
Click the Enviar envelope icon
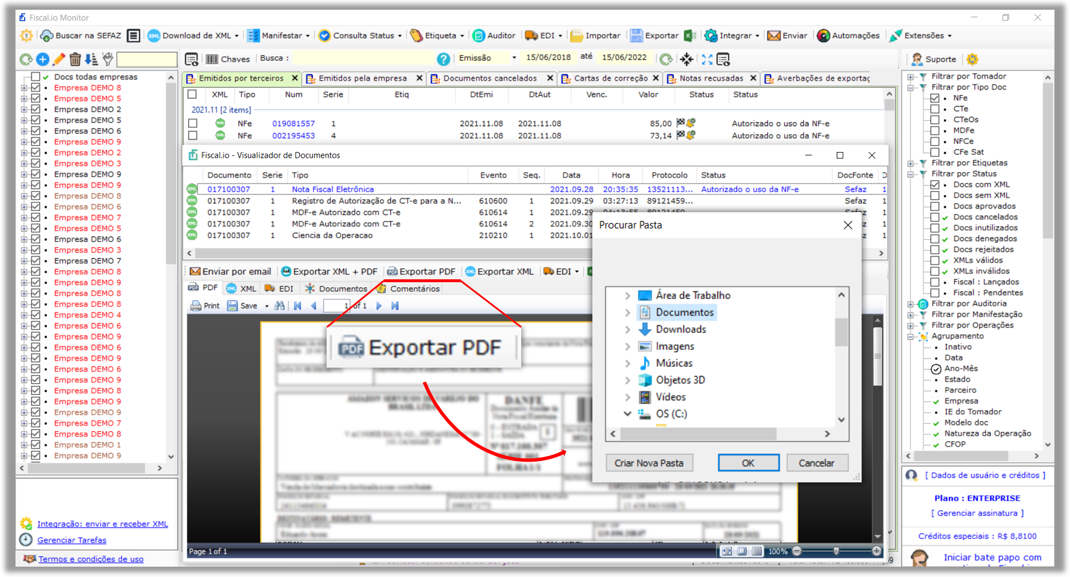click(x=774, y=36)
